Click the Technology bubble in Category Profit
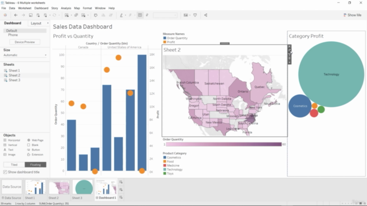 [x=331, y=74]
